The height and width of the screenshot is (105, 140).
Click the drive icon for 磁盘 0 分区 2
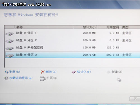click(x=10, y=41)
